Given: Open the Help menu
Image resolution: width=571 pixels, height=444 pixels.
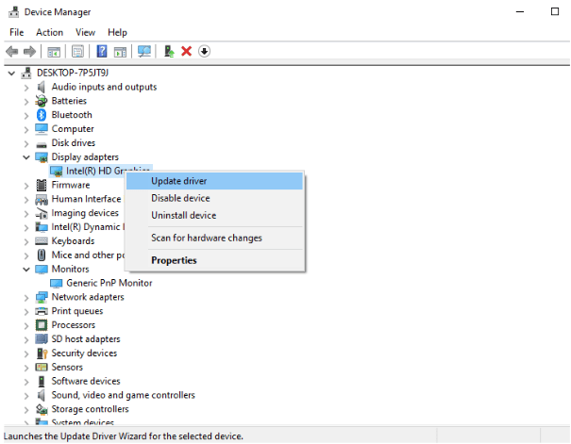Looking at the screenshot, I should pyautogui.click(x=117, y=32).
